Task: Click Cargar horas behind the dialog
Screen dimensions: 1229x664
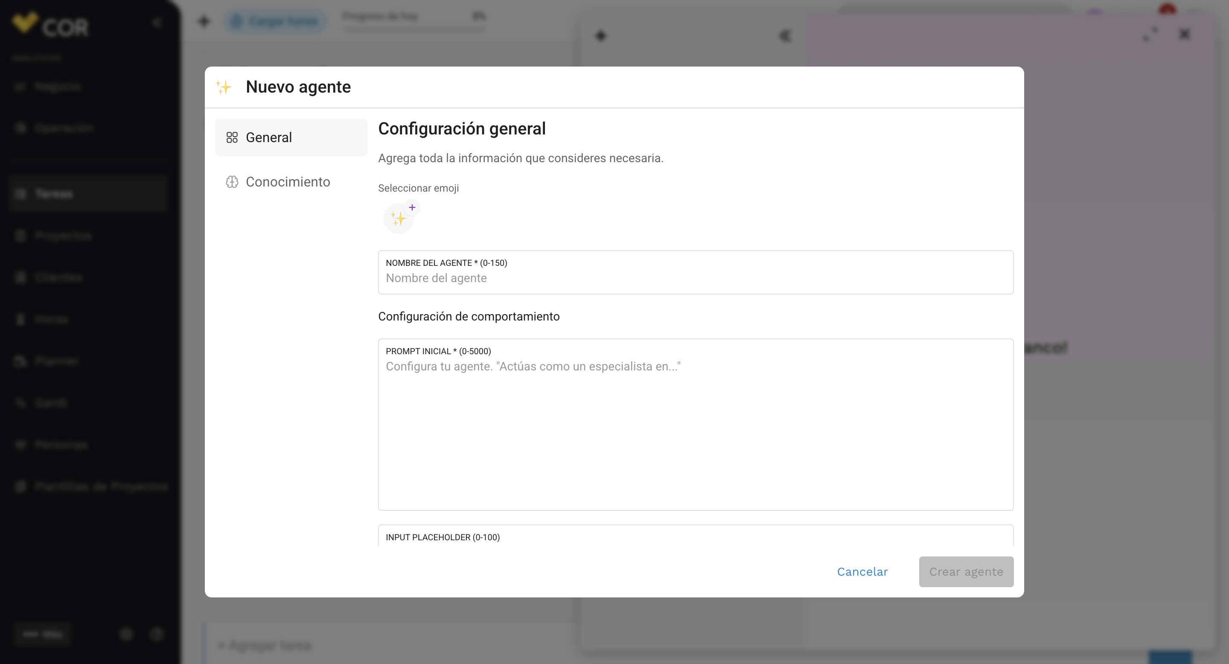Action: 275,21
